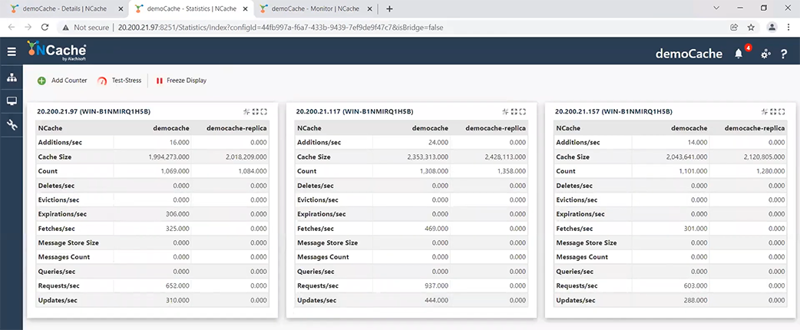Click Count value 1,069.000
The image size is (800, 330).
[175, 171]
